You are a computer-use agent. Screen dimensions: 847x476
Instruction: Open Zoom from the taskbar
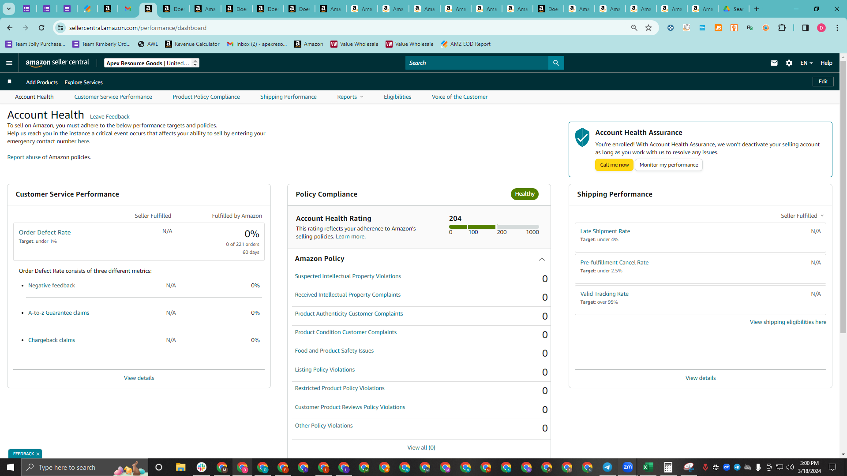(x=628, y=467)
